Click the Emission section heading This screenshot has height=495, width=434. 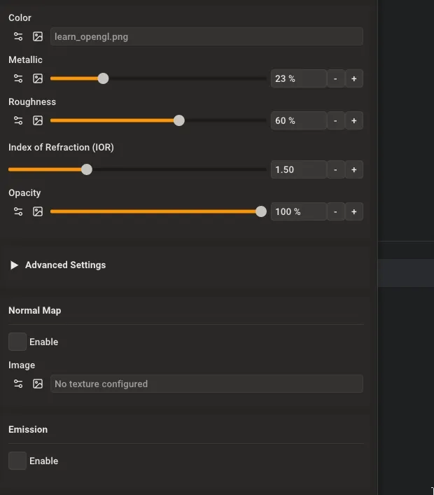pos(28,430)
